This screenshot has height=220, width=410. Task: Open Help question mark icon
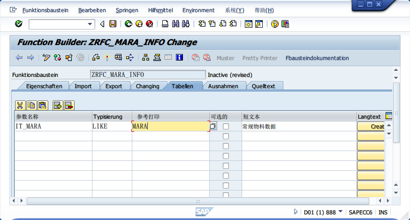[x=274, y=24]
